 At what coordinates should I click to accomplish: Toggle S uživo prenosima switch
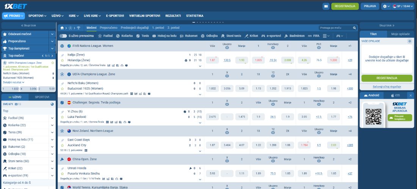(x=63, y=36)
